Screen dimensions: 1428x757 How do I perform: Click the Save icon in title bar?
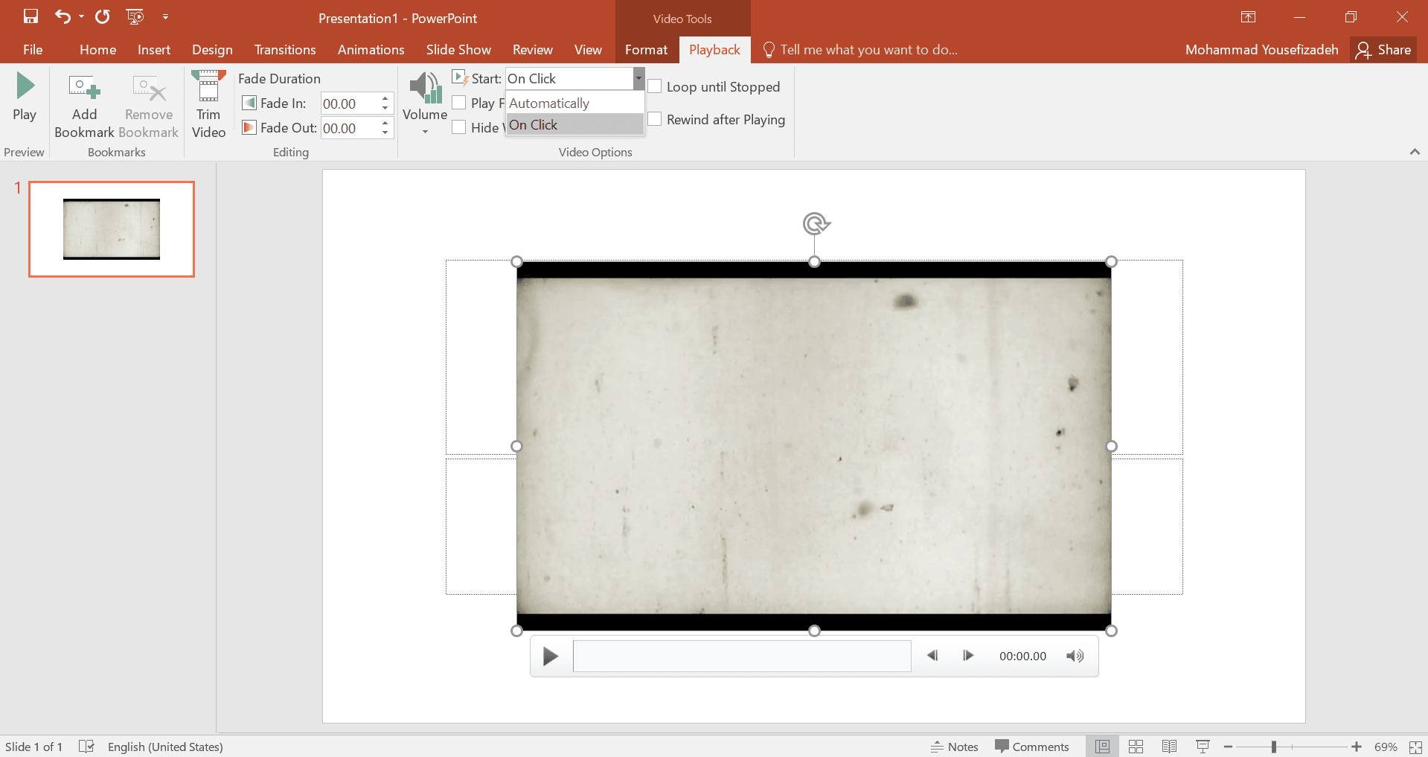31,16
